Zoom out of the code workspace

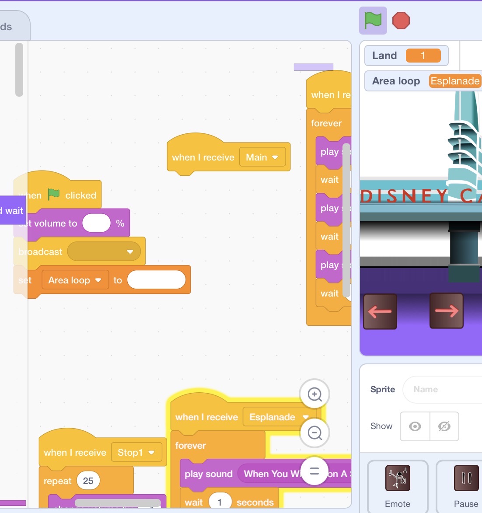click(314, 433)
